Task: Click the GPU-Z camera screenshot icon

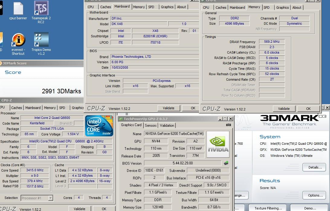Action: point(228,125)
